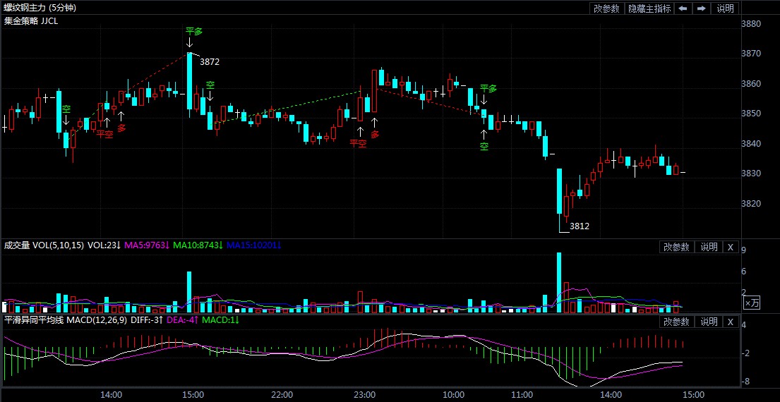Click the DEA:-4 value
The height and width of the screenshot is (402, 780).
183,320
